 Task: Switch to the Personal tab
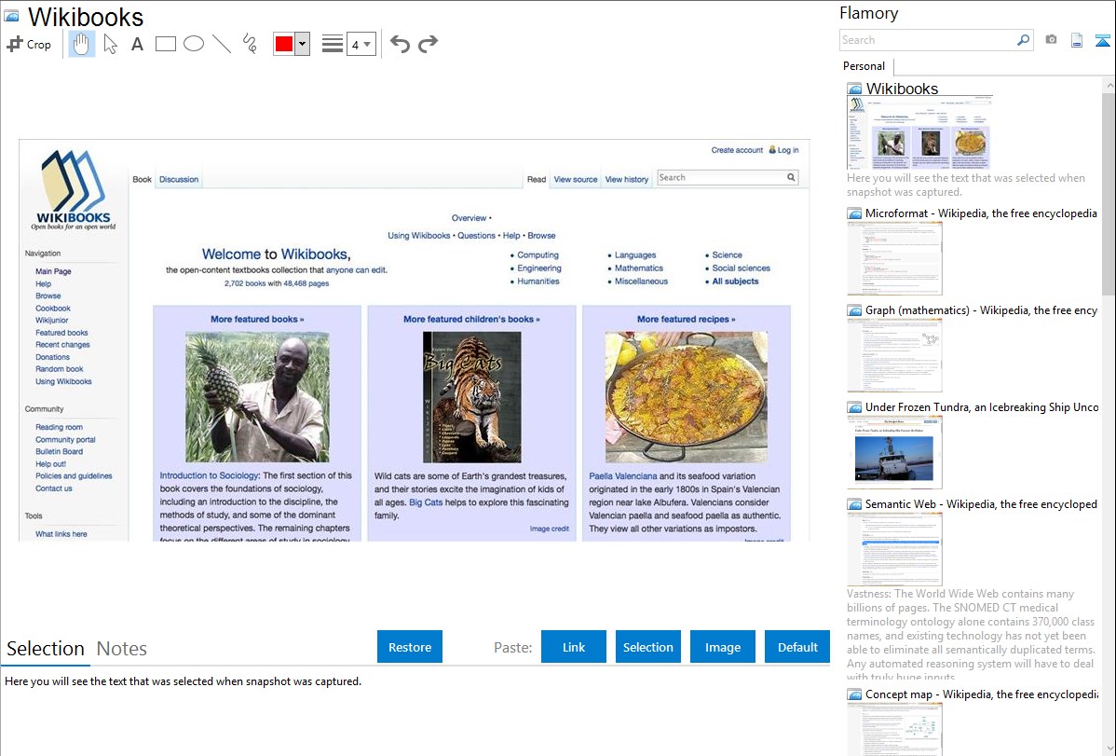(x=864, y=66)
